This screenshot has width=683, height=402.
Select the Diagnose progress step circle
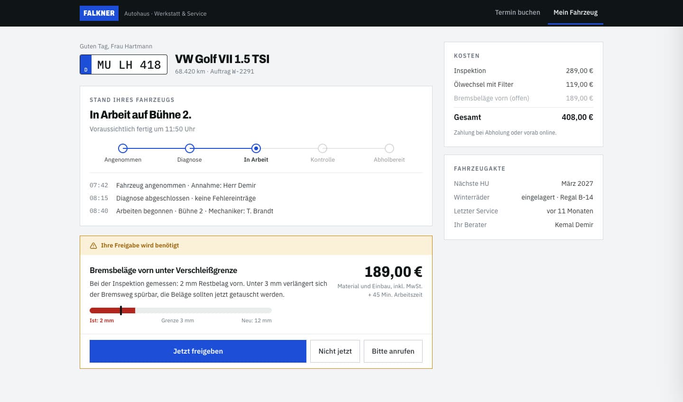coord(190,148)
